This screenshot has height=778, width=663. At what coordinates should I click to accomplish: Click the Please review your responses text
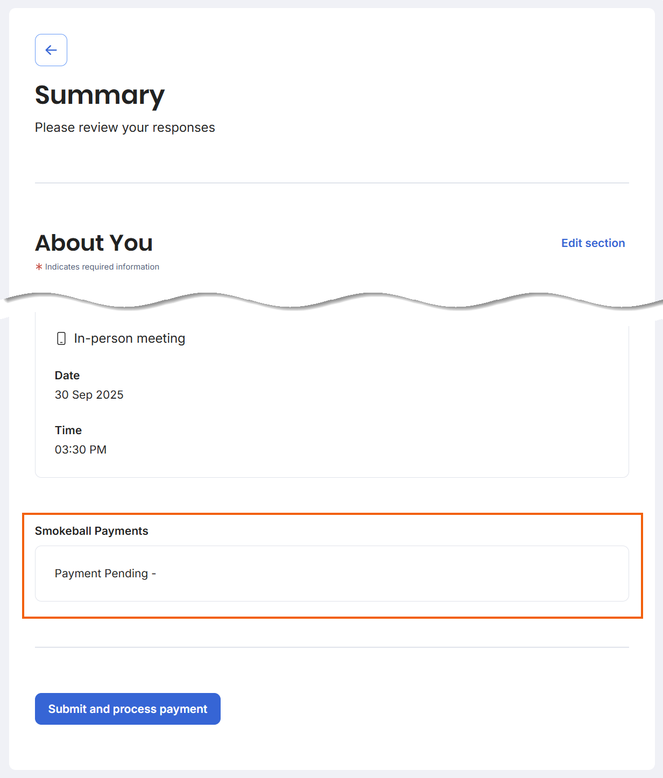pos(125,128)
